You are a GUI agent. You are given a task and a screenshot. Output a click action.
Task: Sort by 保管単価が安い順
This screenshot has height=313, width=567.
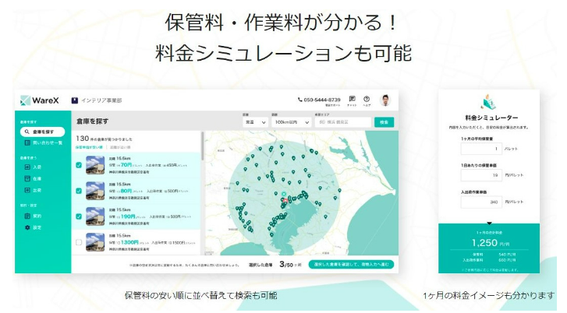90,147
